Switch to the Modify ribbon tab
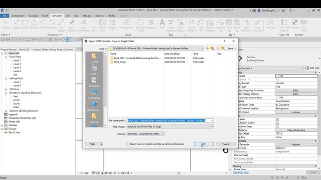 (111, 15)
